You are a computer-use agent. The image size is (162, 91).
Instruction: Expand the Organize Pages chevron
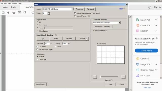156,70
